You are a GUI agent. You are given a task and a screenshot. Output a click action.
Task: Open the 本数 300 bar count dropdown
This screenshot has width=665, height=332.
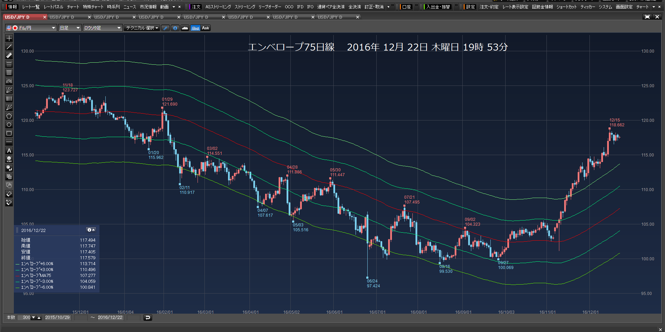click(34, 317)
